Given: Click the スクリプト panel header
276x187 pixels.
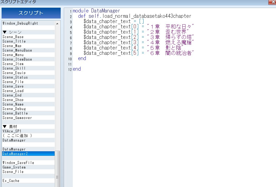Looking at the screenshot, I should (x=31, y=13).
